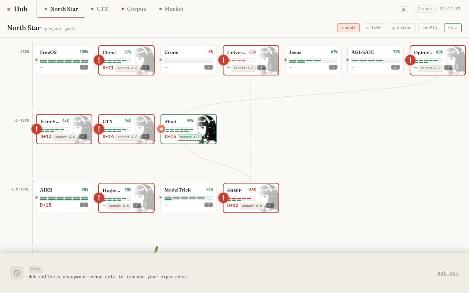Click the 0% value on Crons card
Viewport: 469px width, 293px height.
click(211, 52)
